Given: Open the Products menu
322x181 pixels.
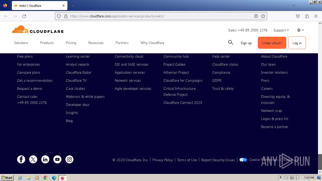Looking at the screenshot, I should point(47,43).
